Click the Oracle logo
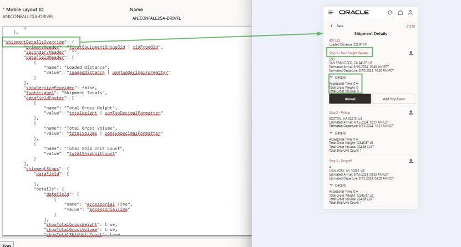Image resolution: width=461 pixels, height=247 pixels. point(354,12)
